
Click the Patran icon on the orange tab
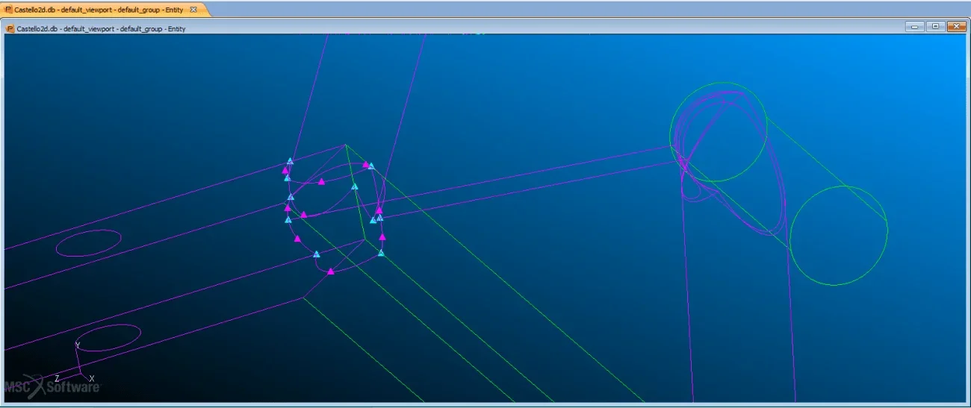(x=9, y=10)
